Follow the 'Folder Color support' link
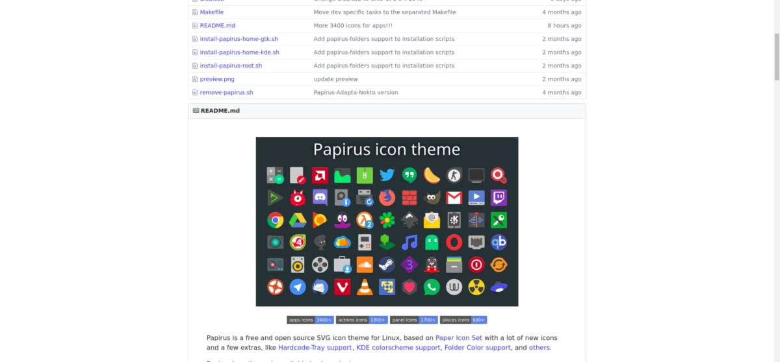780x362 pixels. [x=478, y=348]
